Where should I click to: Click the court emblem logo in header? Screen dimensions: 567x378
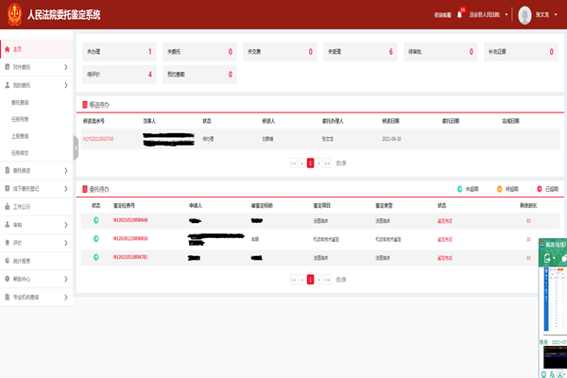click(x=13, y=15)
